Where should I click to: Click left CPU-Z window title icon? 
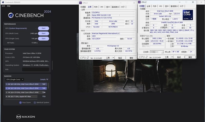click(x=80, y=3)
